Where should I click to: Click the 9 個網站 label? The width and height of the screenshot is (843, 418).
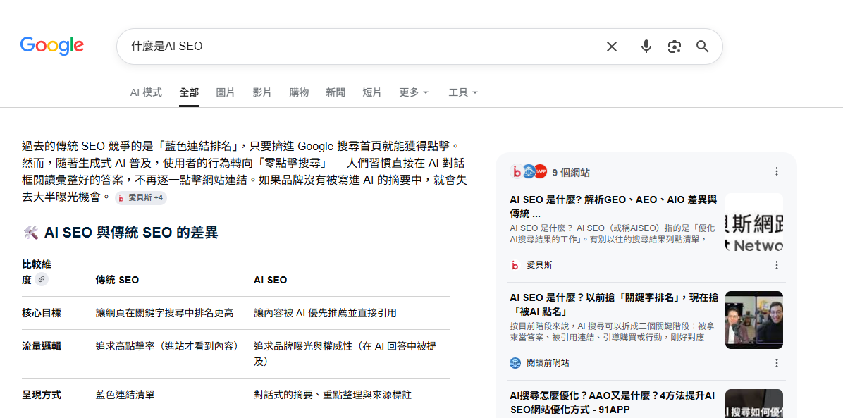[571, 173]
